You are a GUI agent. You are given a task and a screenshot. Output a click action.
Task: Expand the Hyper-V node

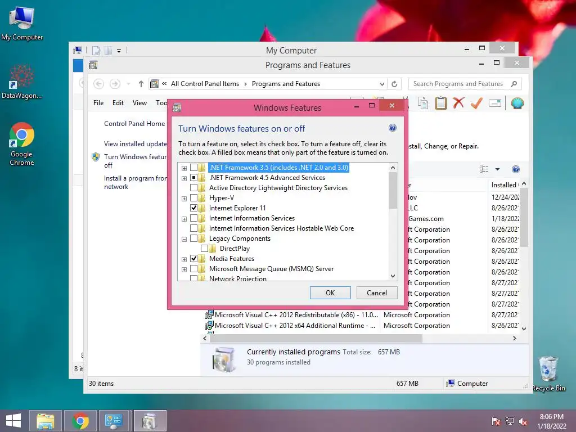184,199
